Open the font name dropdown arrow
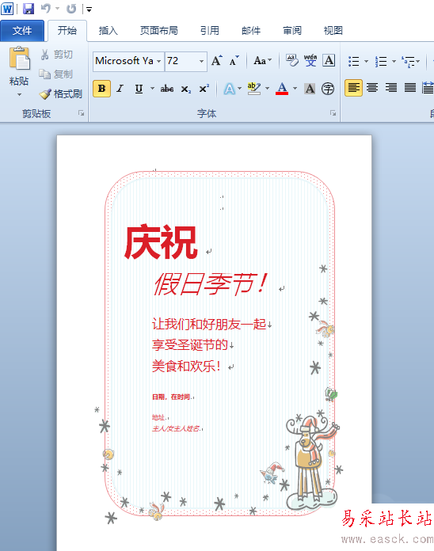 tap(159, 61)
